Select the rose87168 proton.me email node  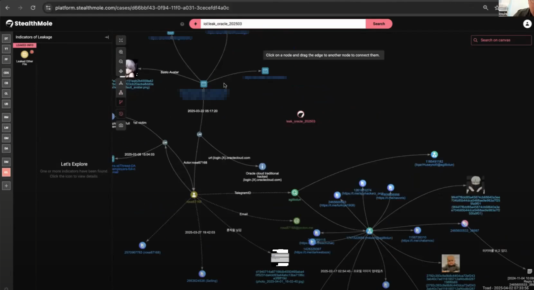tap(296, 221)
